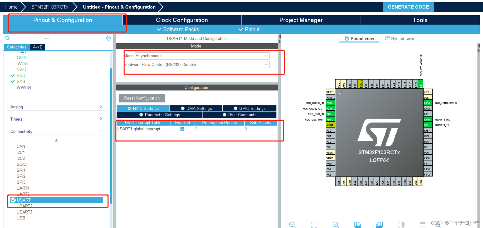Open the peripheral search combo box
Screen dimensions: 483x228
pyautogui.click(x=30, y=38)
